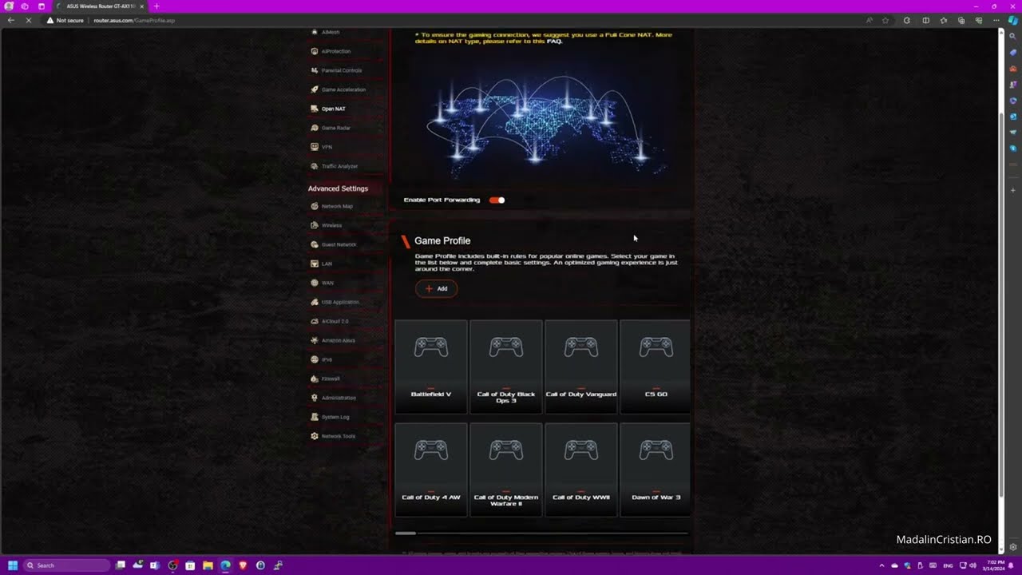Screen dimensions: 1022x575
Task: Open Game Acceleration settings
Action: point(343,89)
